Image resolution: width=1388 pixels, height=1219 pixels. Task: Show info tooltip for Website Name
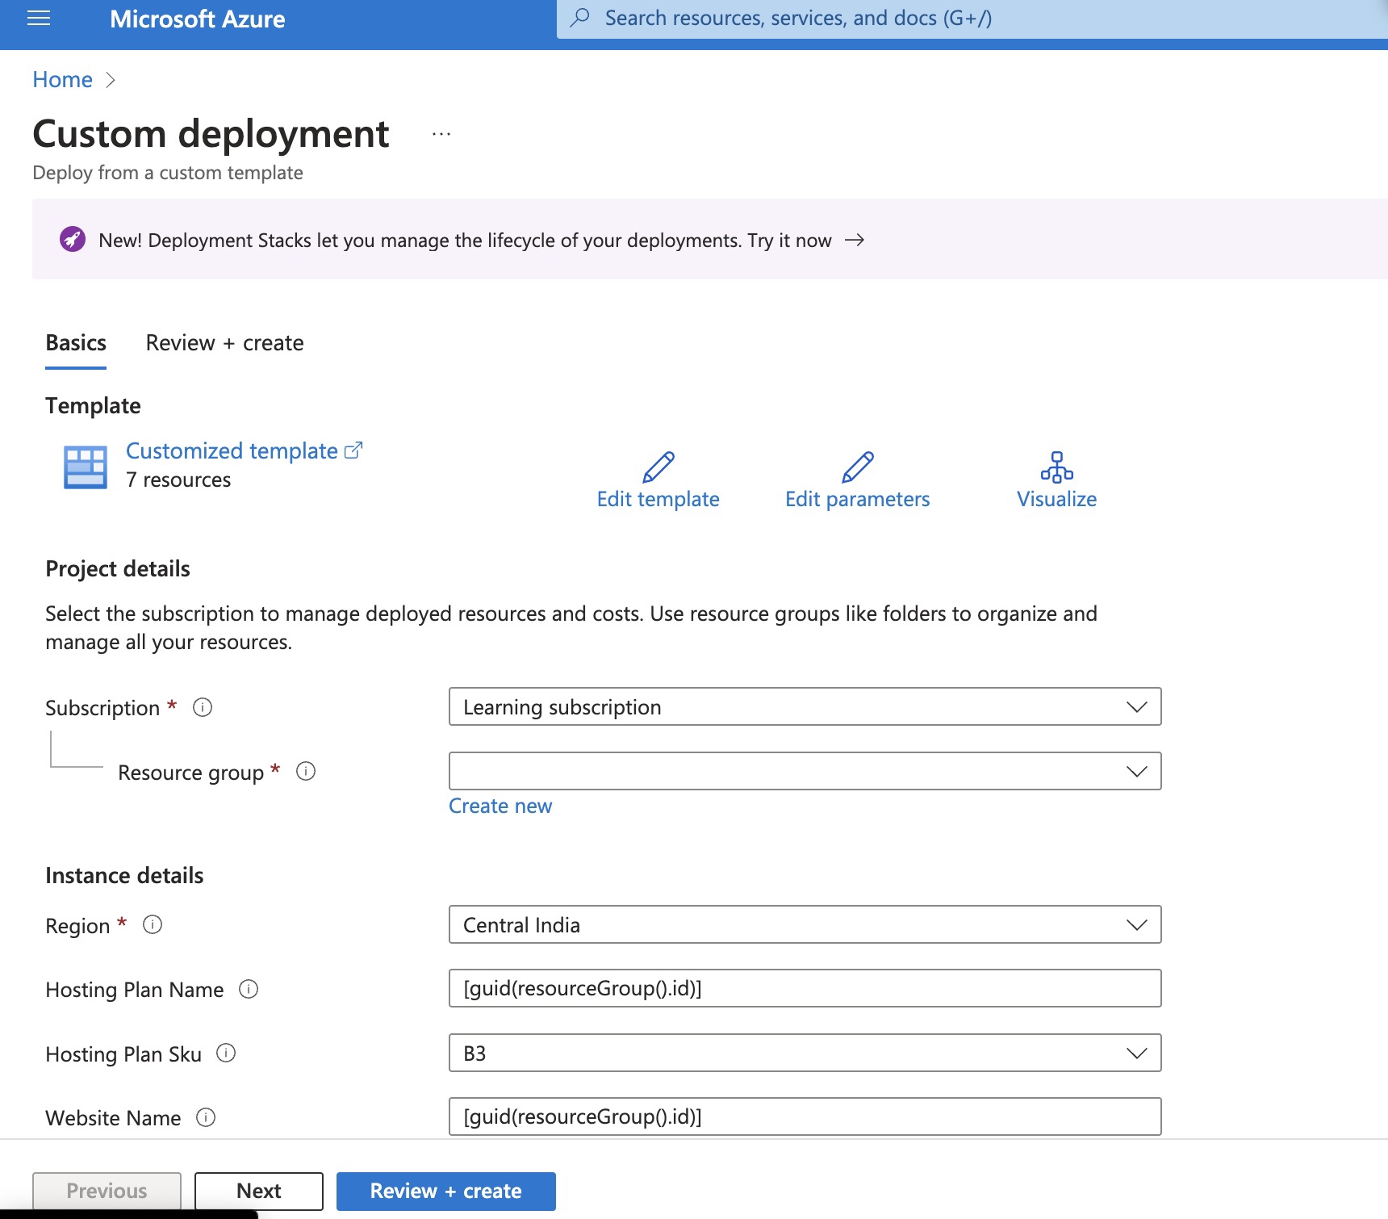(x=206, y=1117)
